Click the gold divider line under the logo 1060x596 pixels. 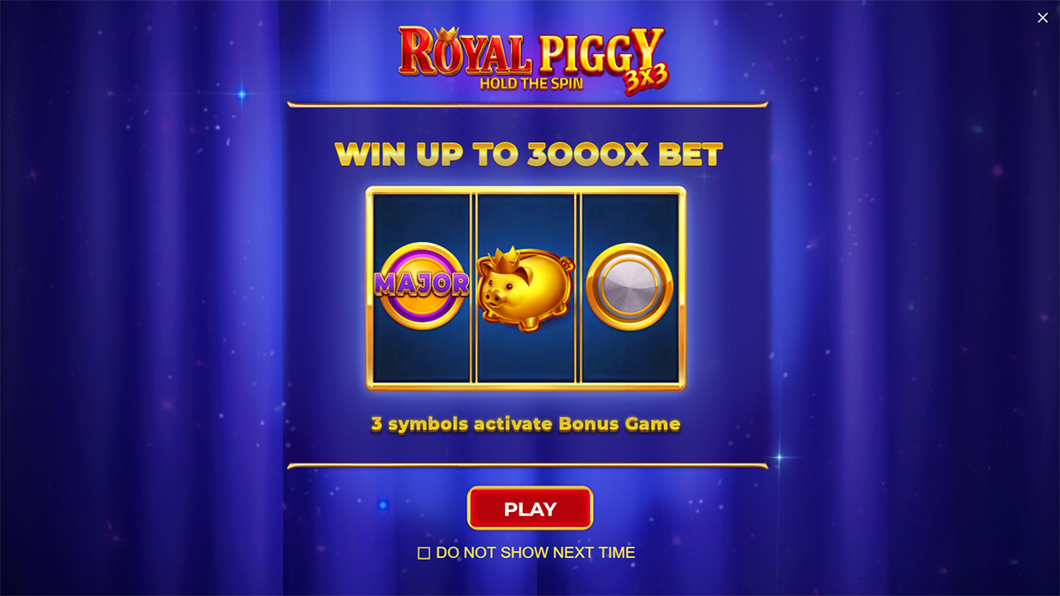coord(527,105)
